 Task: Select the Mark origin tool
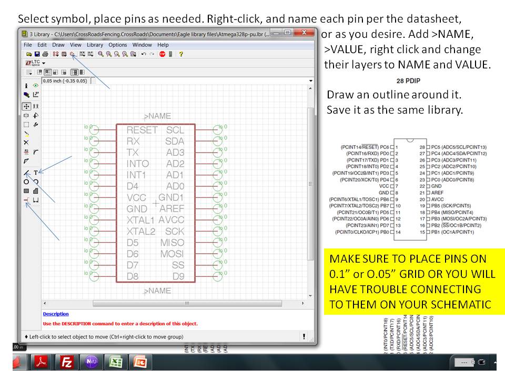(x=35, y=95)
